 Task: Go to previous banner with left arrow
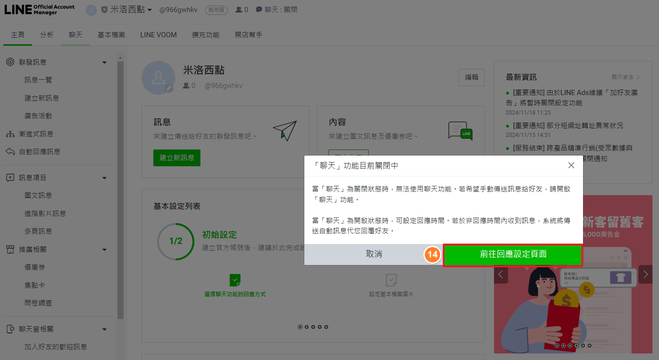click(x=501, y=274)
